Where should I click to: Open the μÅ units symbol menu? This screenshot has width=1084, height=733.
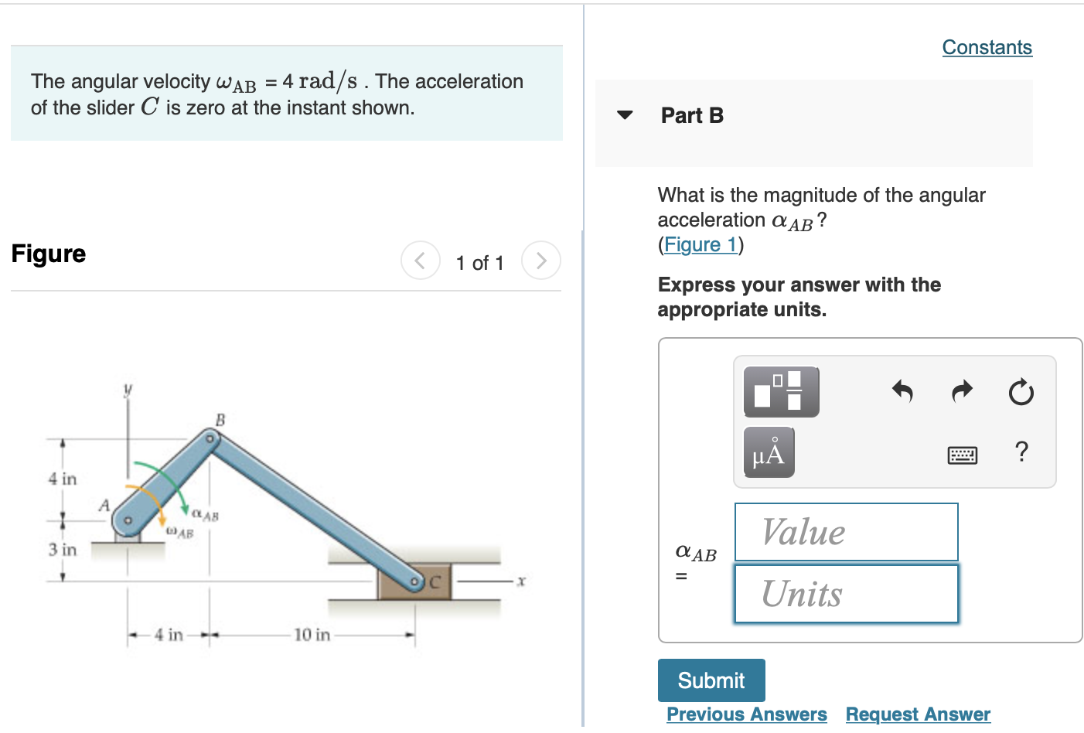769,452
